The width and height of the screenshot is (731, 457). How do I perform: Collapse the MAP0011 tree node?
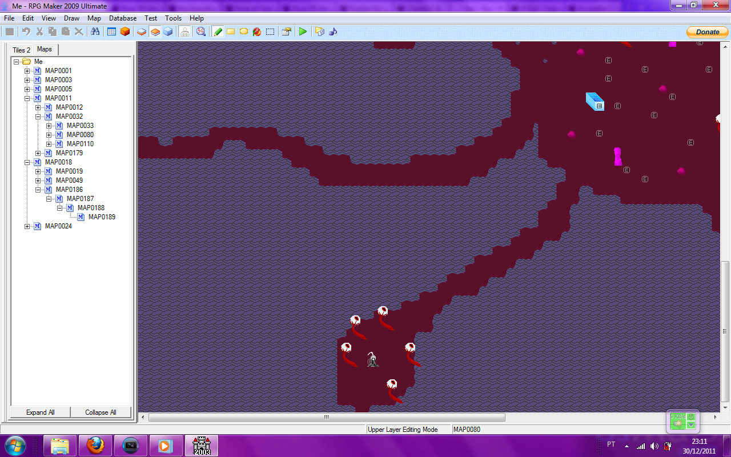click(27, 98)
